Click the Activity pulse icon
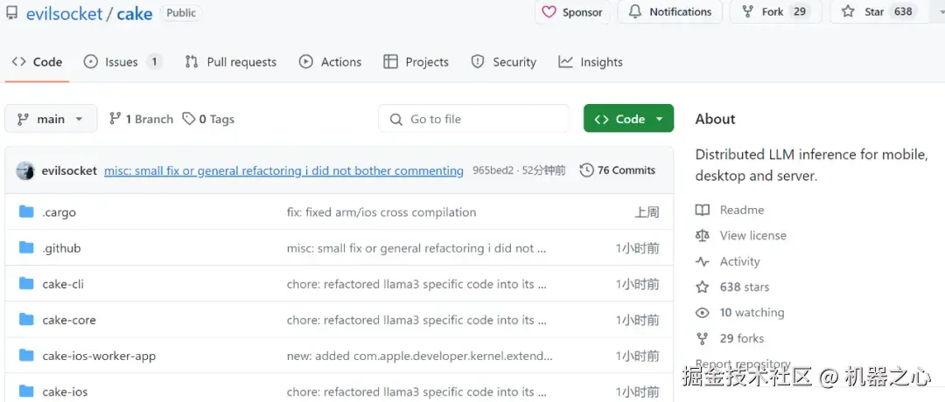This screenshot has height=402, width=945. click(702, 261)
